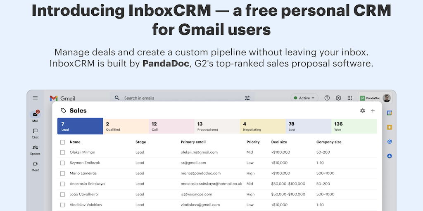This screenshot has height=211, width=423.
Task: Toggle the select-all checkbox in header
Action: [62, 142]
